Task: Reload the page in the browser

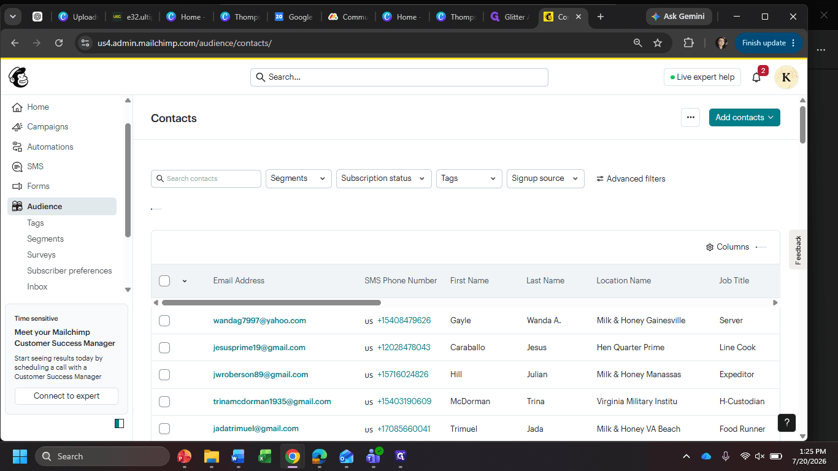Action: (x=59, y=43)
